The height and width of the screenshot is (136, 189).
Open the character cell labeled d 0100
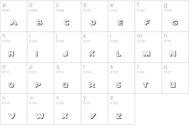pos(95,16)
